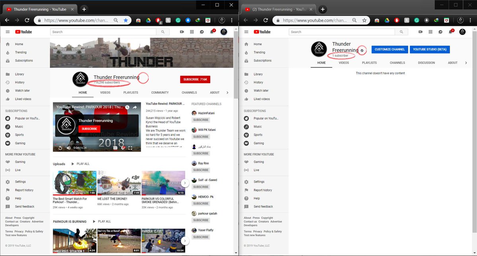Click Send feedback in left window sidebar
The width and height of the screenshot is (477, 256).
(x=25, y=206)
